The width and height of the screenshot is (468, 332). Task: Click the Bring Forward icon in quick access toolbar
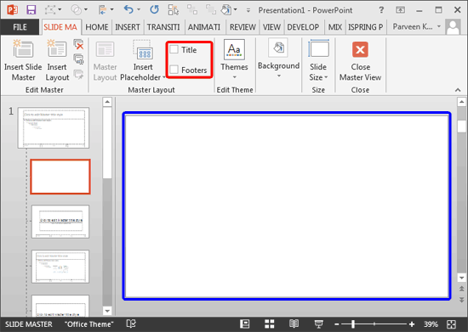[192, 10]
